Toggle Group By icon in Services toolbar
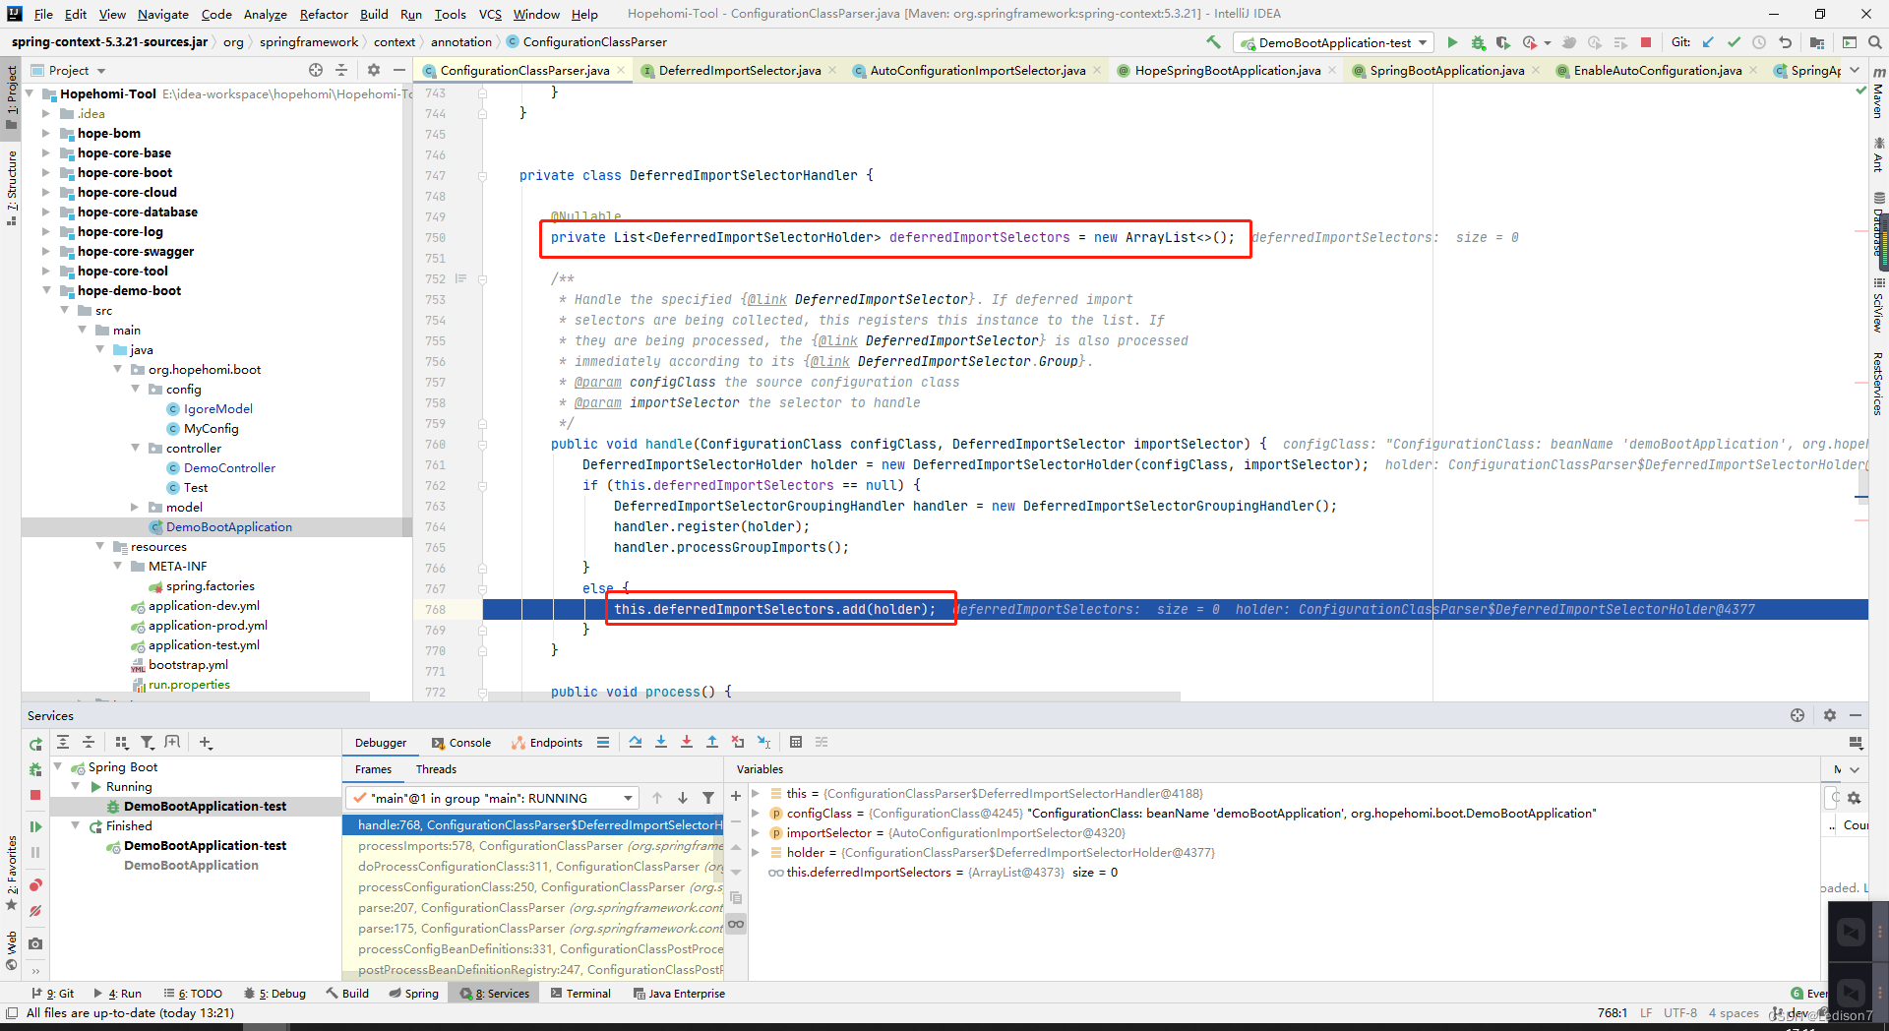 (122, 743)
